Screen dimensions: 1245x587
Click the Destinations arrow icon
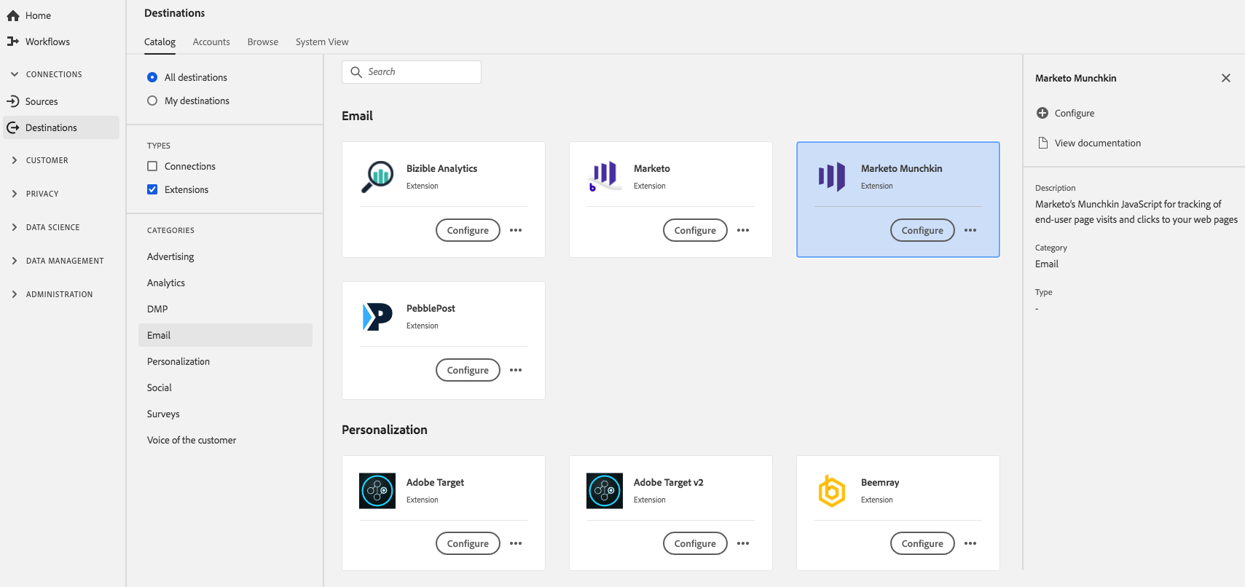tap(13, 127)
